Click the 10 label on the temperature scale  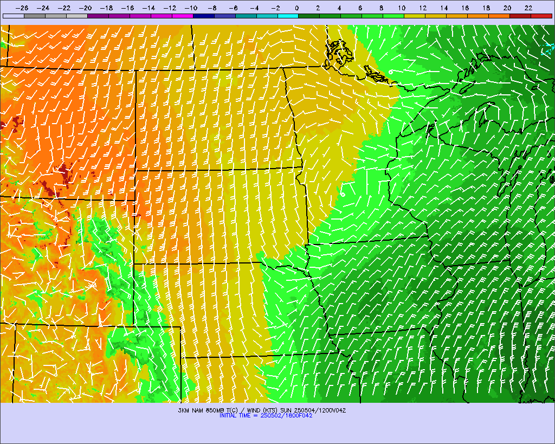(402, 8)
